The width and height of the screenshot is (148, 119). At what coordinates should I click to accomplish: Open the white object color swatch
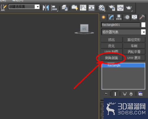tap(143, 25)
